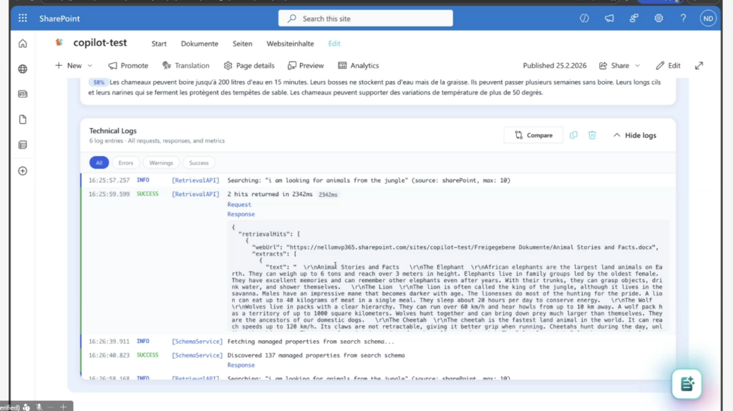Select the Success log filter

(199, 163)
